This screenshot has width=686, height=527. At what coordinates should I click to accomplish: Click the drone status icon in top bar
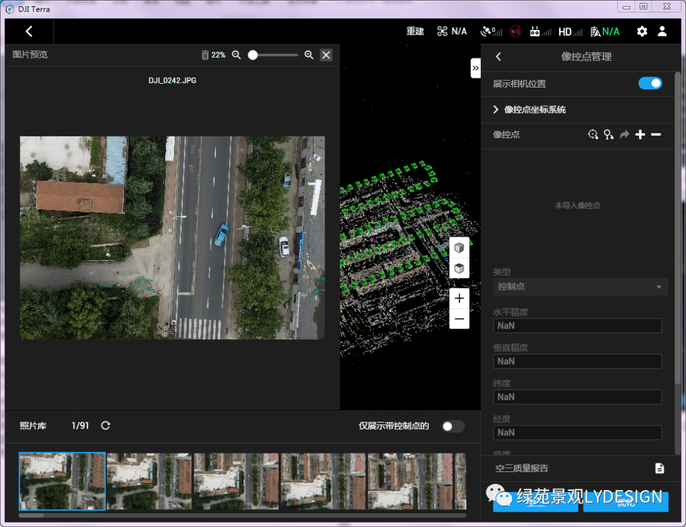click(x=443, y=31)
